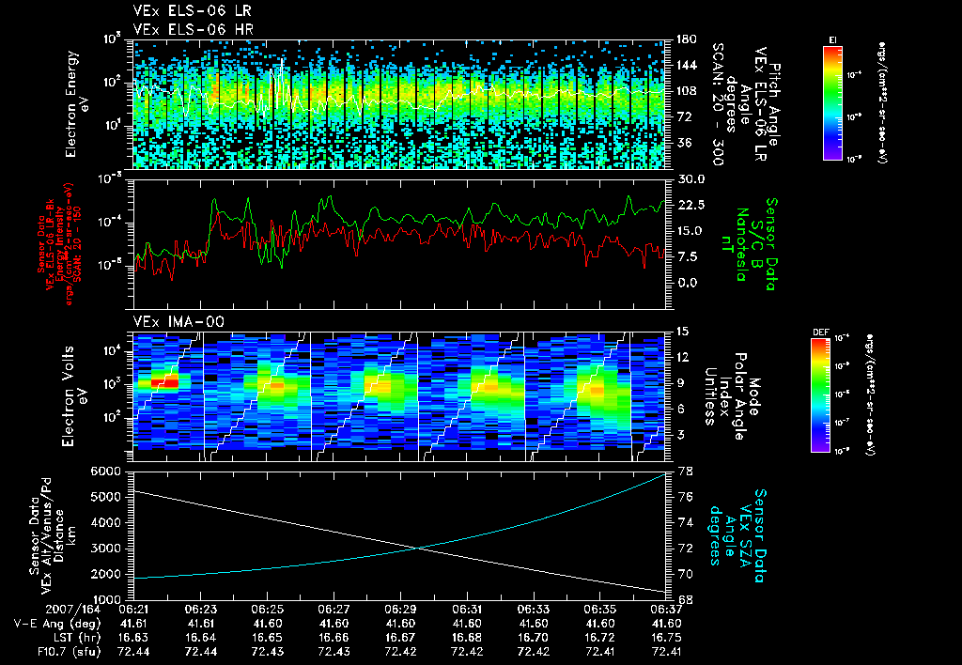
Task: Click the 'Electron Volts eV' axis label
Action: click(x=73, y=396)
